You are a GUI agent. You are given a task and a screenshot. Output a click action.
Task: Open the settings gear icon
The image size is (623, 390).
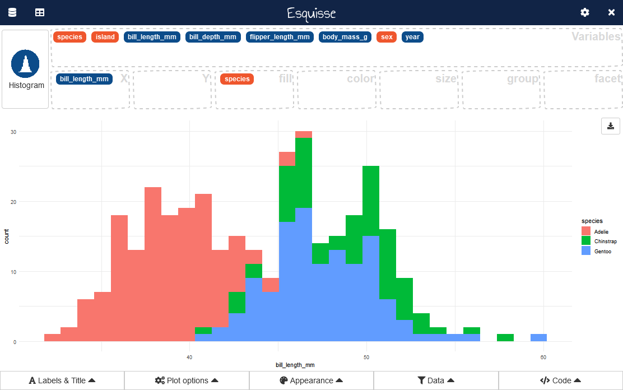585,12
